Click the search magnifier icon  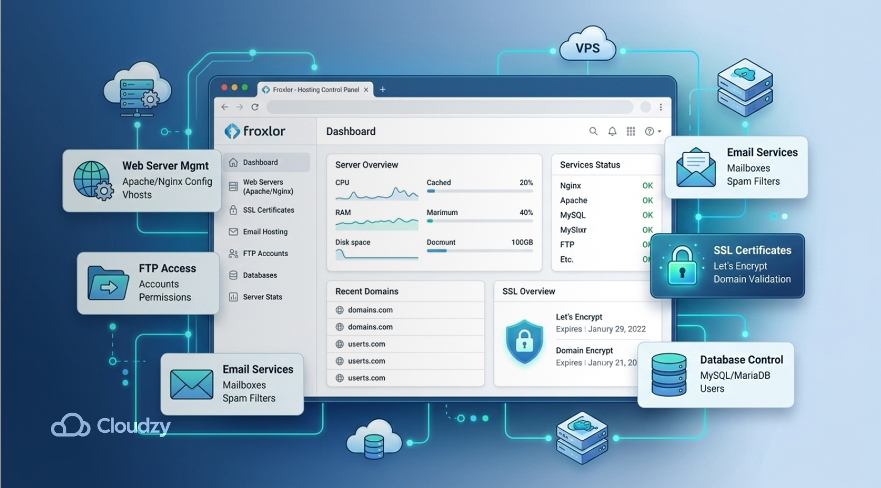593,131
